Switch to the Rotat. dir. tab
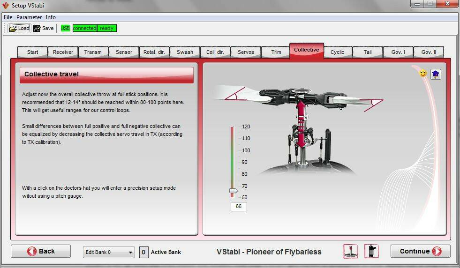 154,52
